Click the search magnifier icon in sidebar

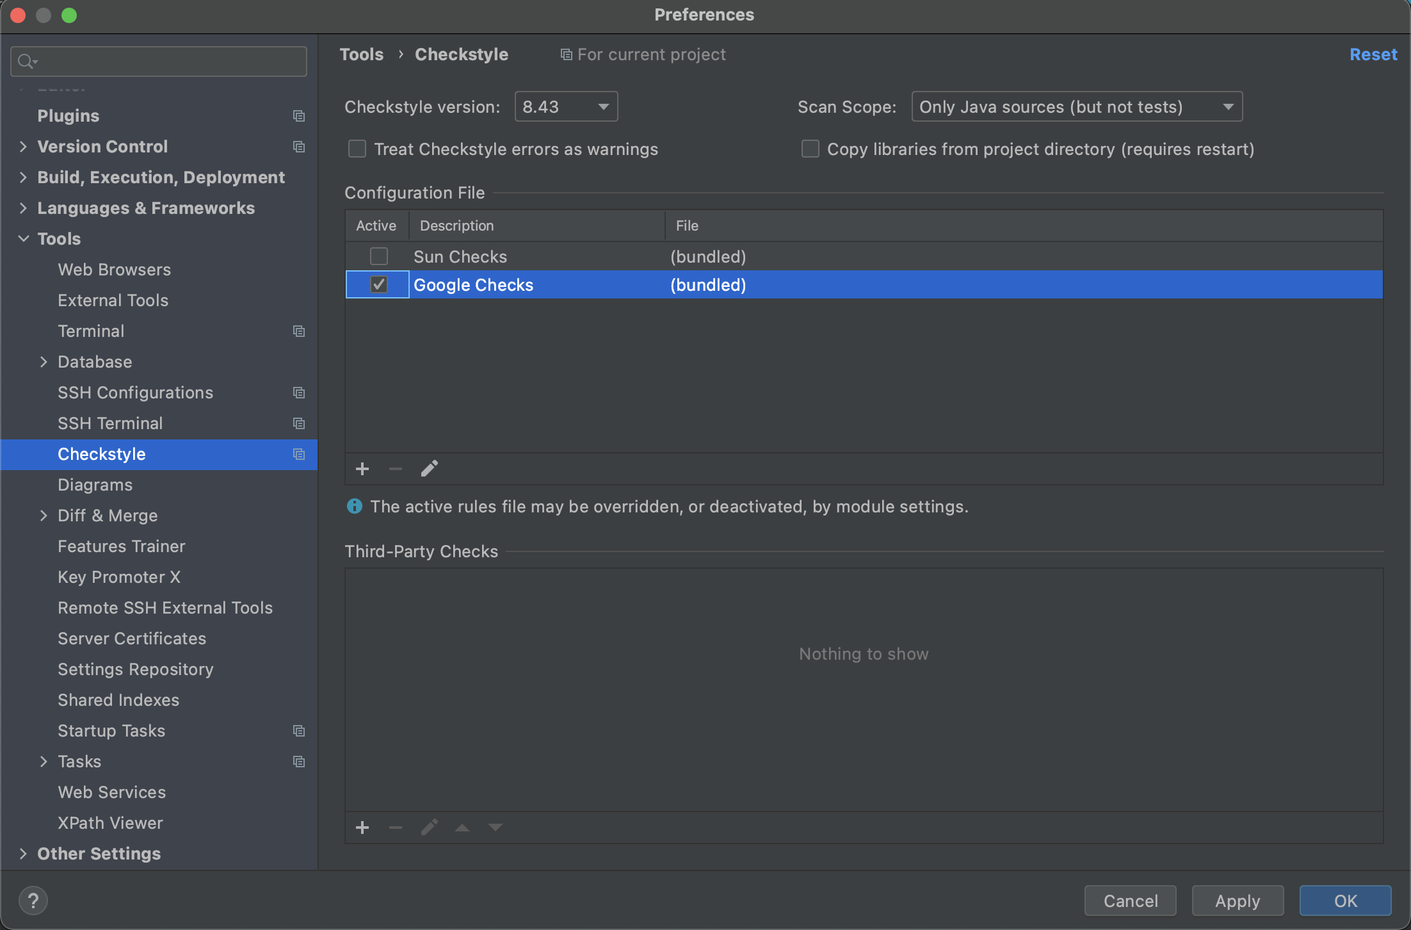tap(26, 61)
